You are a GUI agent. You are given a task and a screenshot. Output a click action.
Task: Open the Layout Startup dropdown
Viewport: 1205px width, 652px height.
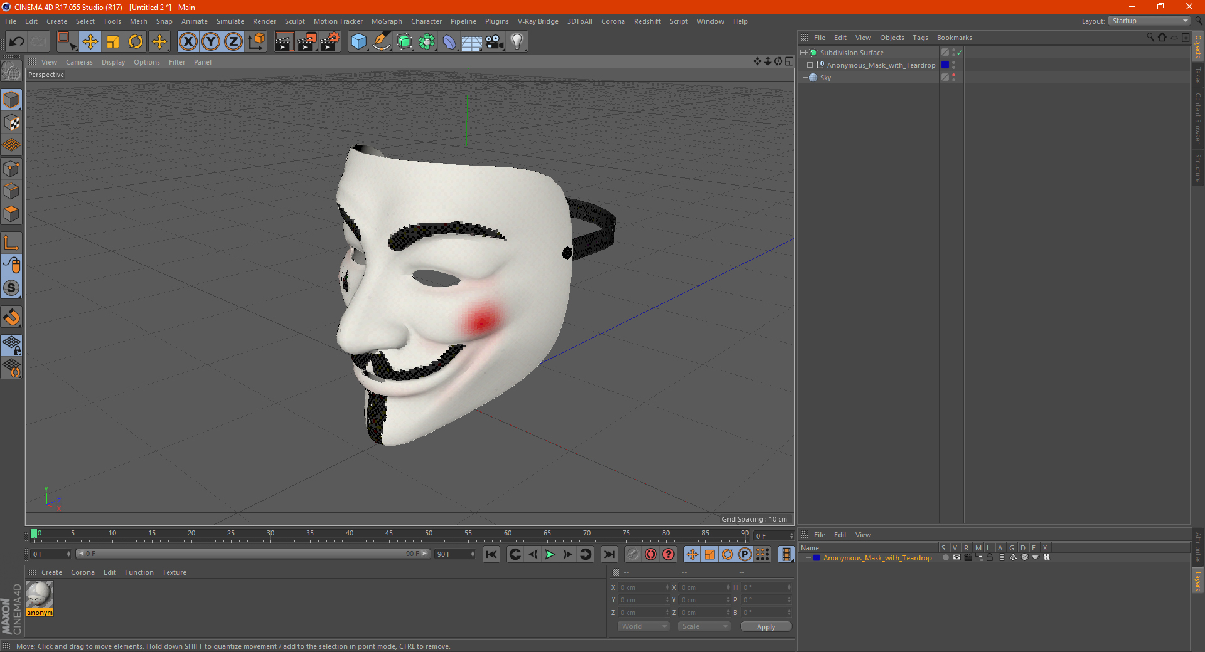1150,21
